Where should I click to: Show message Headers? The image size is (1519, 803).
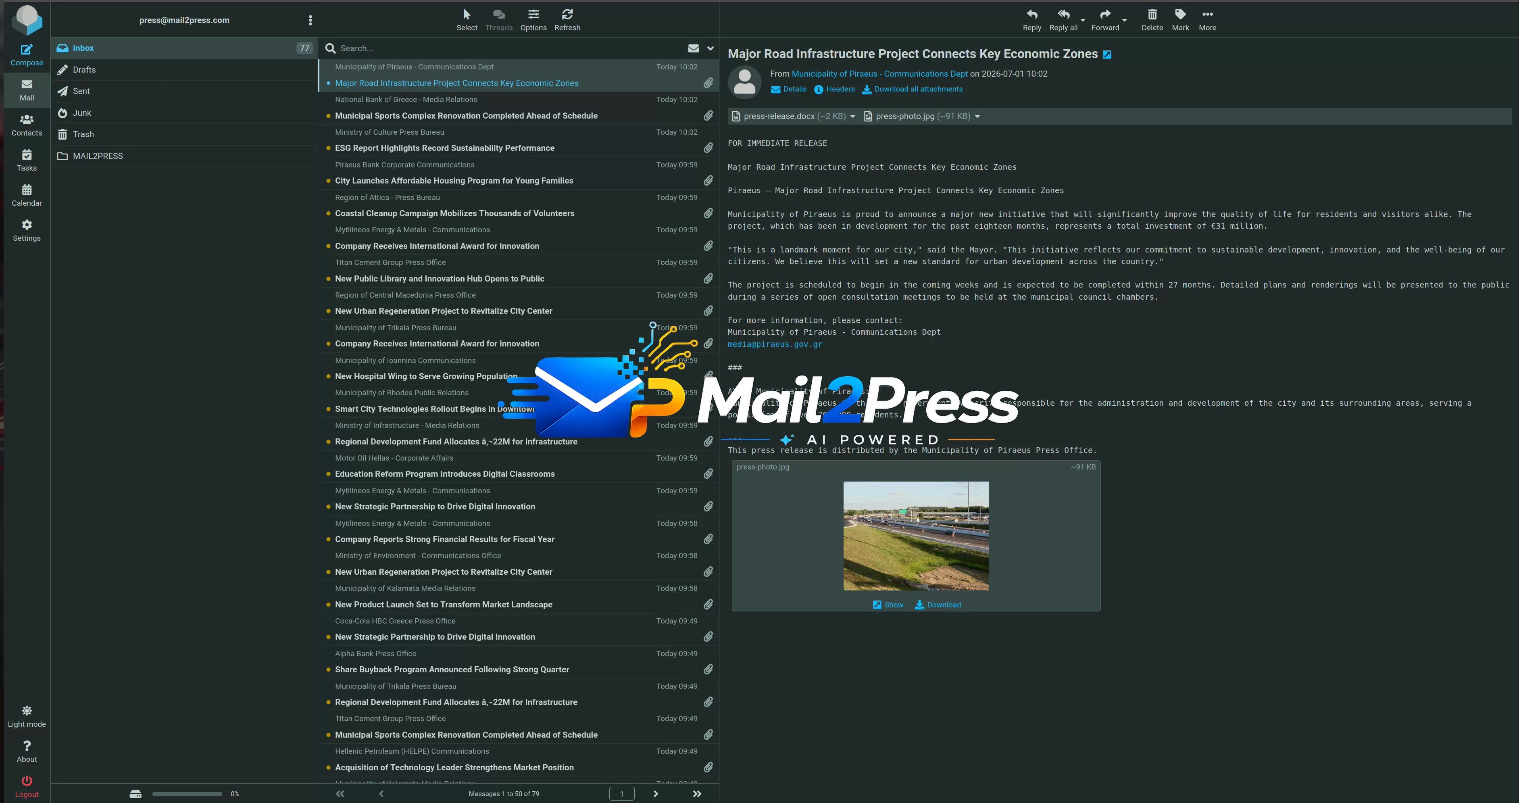click(x=834, y=89)
